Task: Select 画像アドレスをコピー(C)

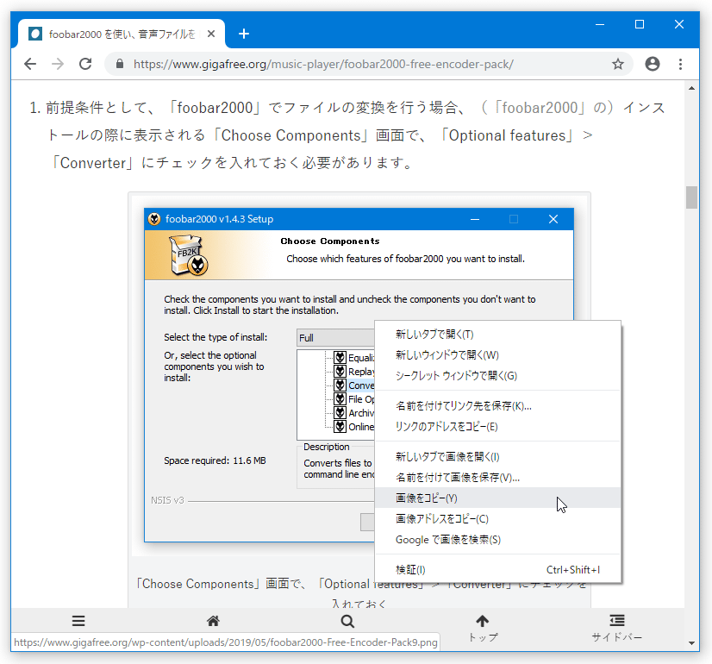Action: [x=497, y=518]
